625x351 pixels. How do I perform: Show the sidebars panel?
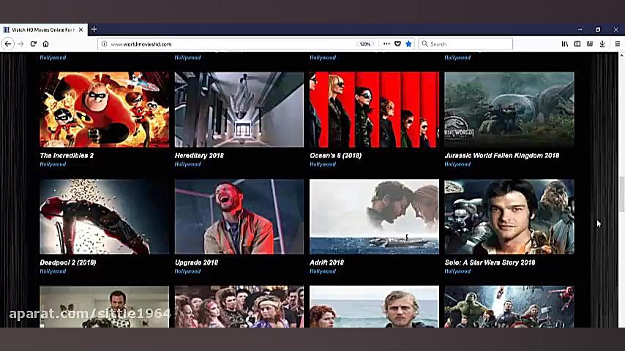[x=577, y=44]
